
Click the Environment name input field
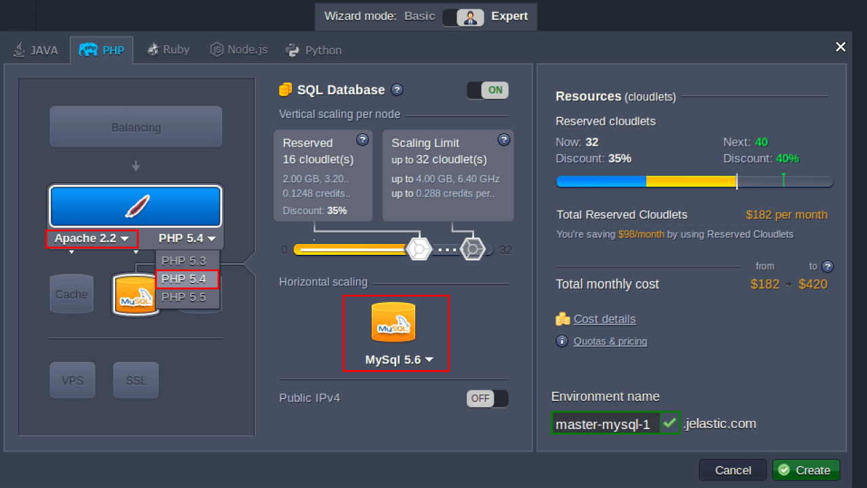point(605,424)
